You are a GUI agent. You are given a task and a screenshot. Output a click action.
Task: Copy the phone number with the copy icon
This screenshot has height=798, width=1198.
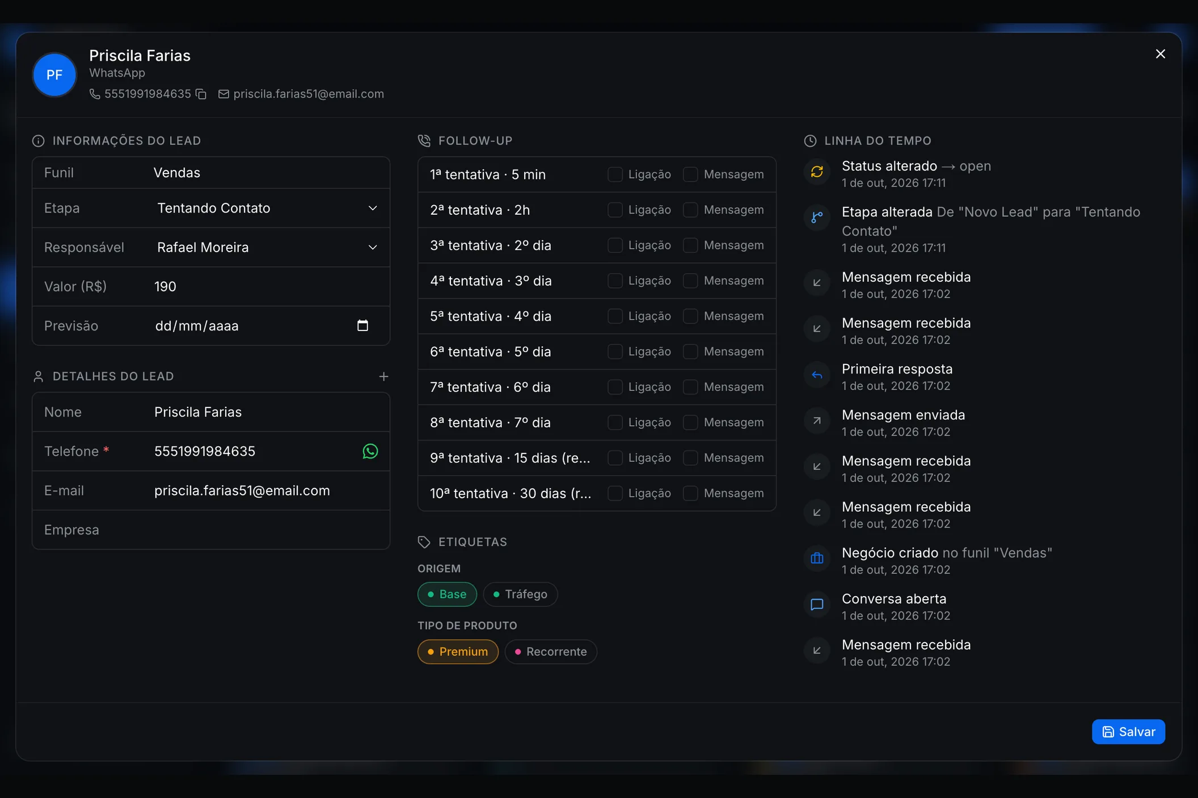[x=201, y=94]
